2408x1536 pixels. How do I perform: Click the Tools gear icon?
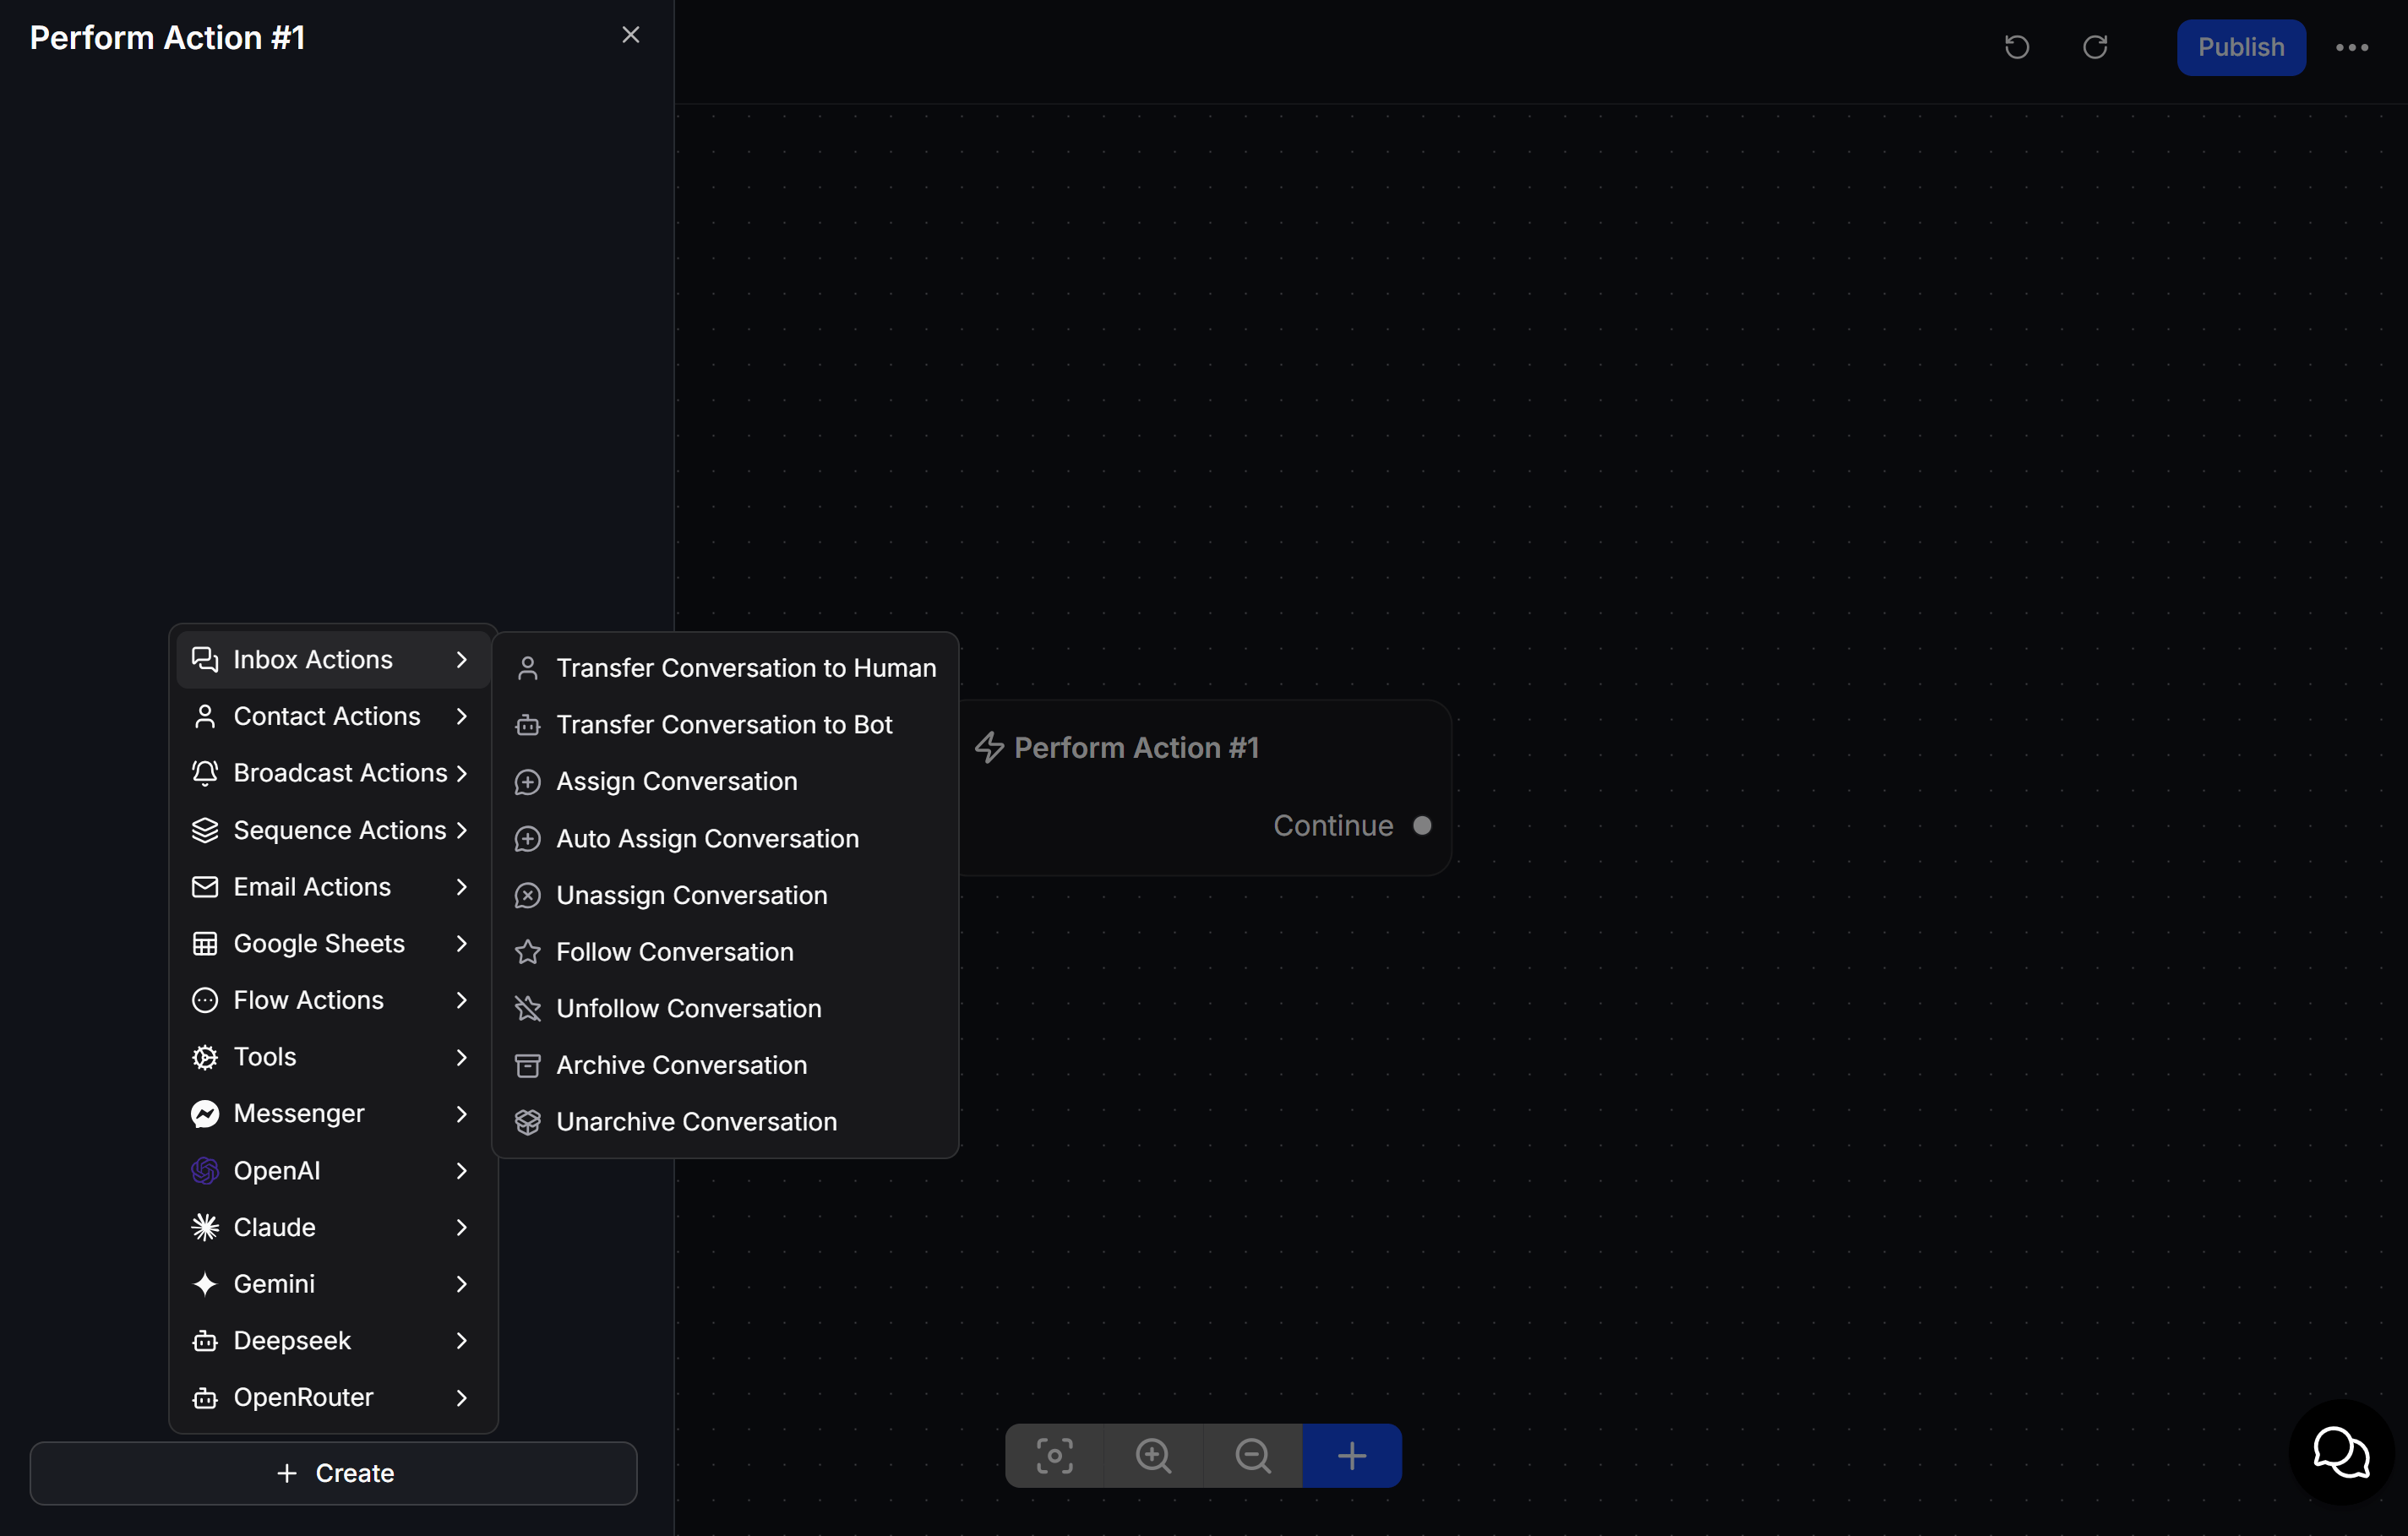tap(205, 1057)
